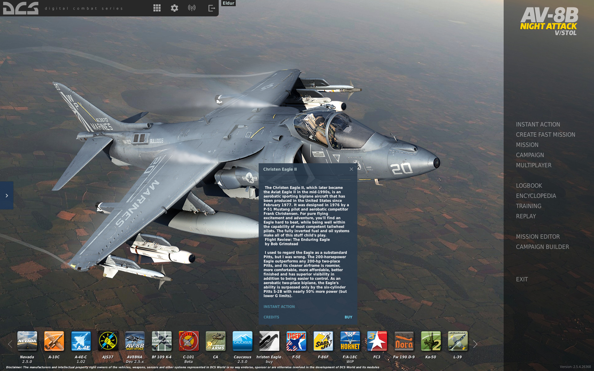
Task: Click the logout icon in top bar
Action: point(212,8)
